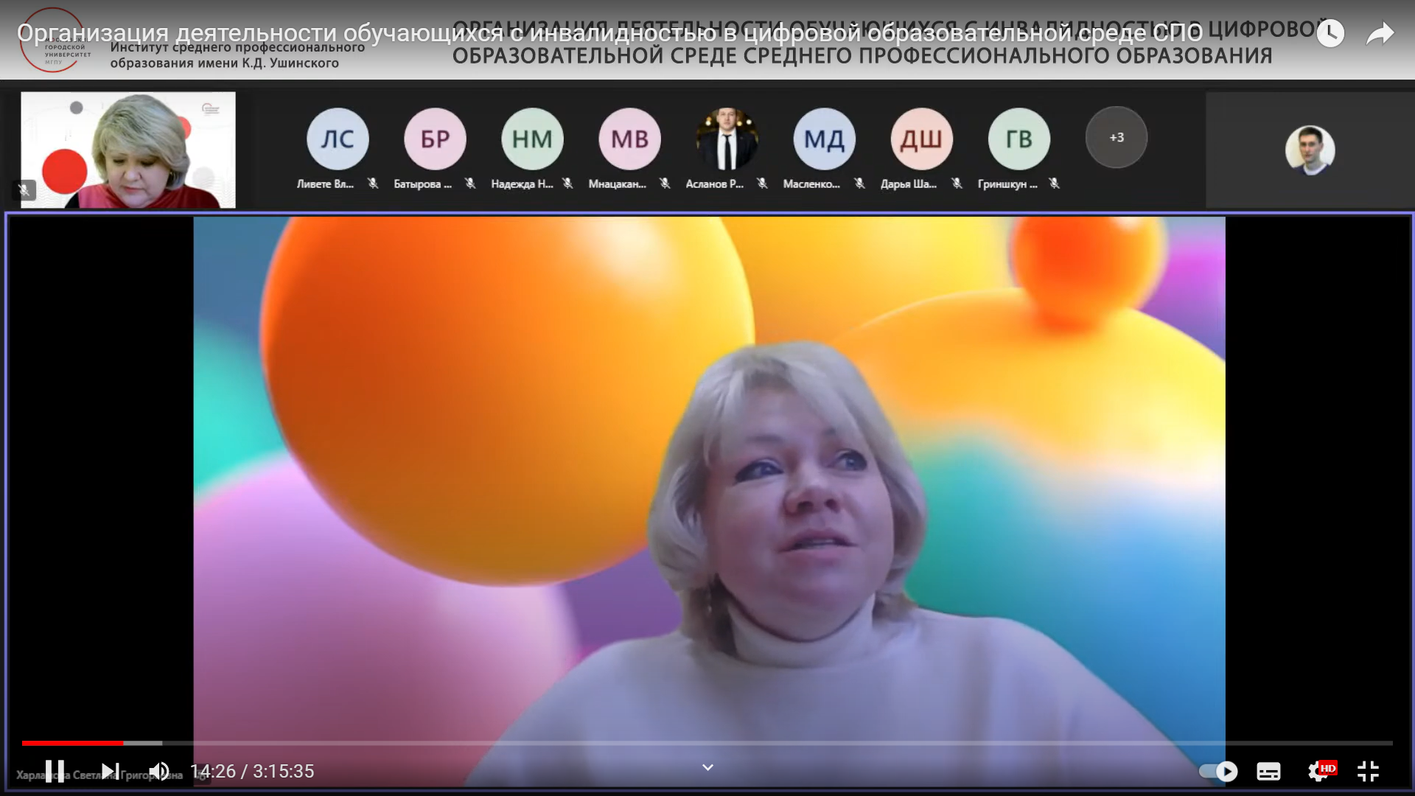The image size is (1415, 796).
Task: Mute the video volume
Action: click(x=159, y=771)
